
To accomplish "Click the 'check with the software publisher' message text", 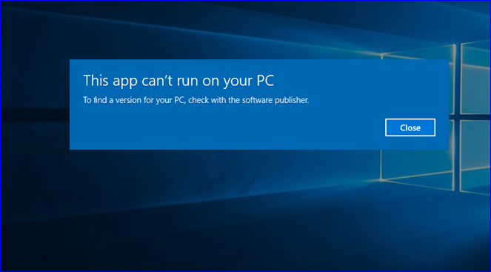I will point(249,101).
